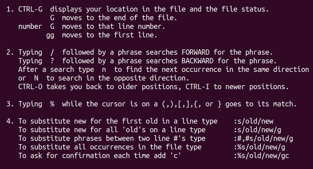Click the ':s/old/new/g' command text
This screenshot has height=169, width=313.
(x=258, y=130)
